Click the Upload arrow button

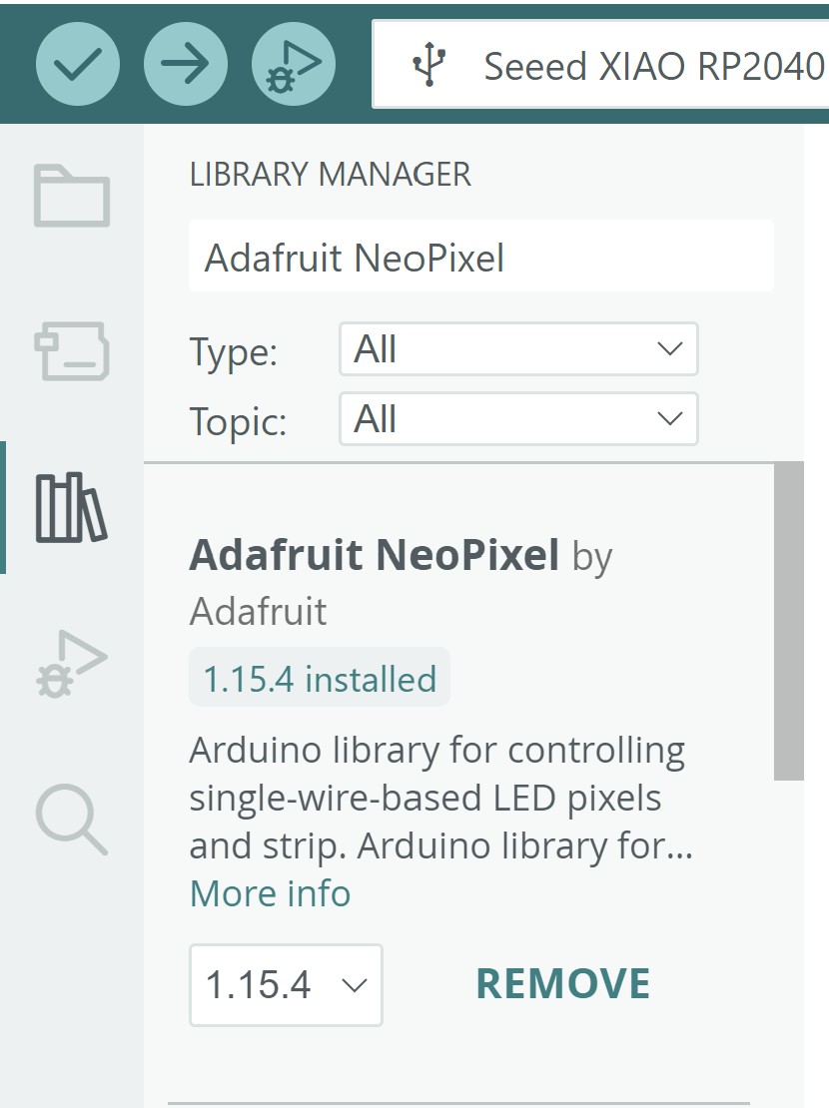click(x=186, y=66)
